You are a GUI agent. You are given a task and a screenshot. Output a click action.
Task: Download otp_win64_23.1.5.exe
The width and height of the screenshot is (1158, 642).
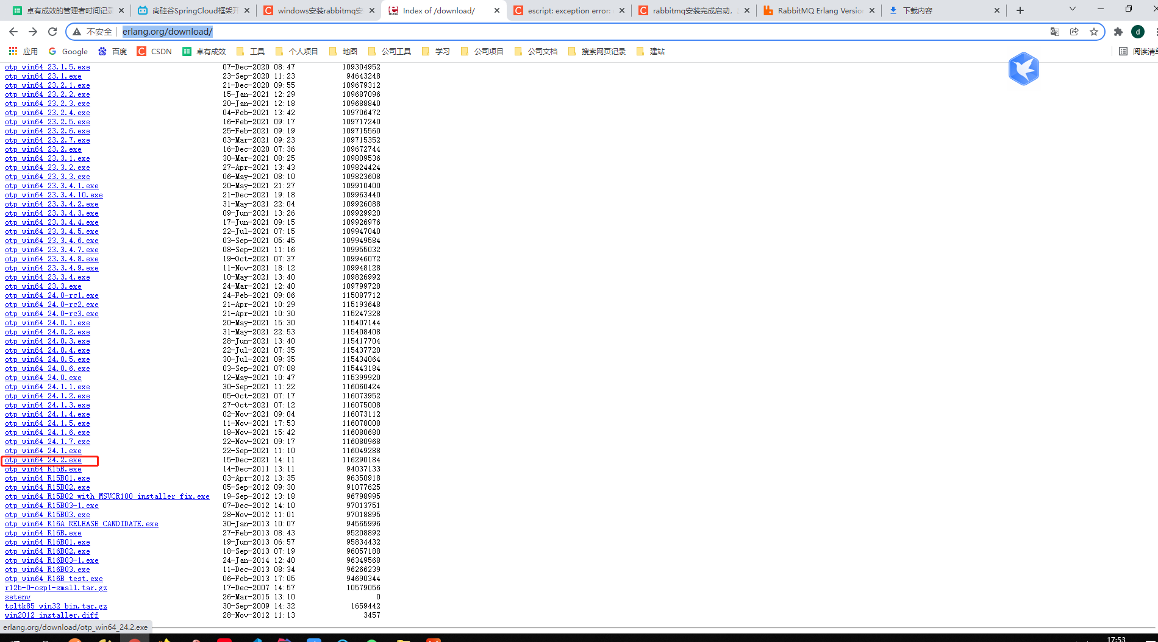coord(48,68)
